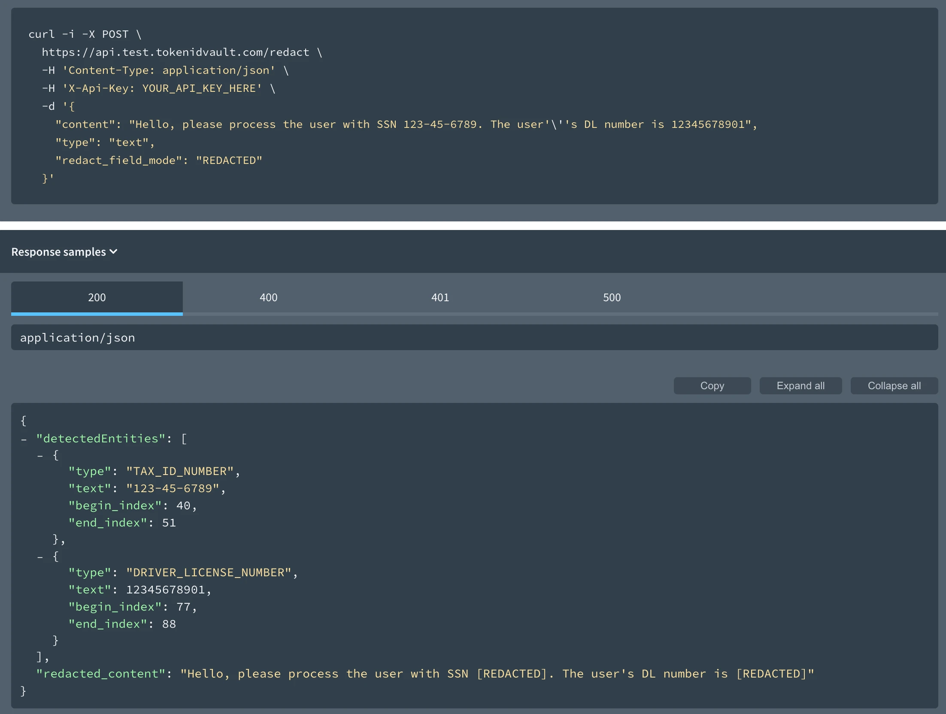946x714 pixels.
Task: Click the begin_index value 40
Action: (185, 505)
